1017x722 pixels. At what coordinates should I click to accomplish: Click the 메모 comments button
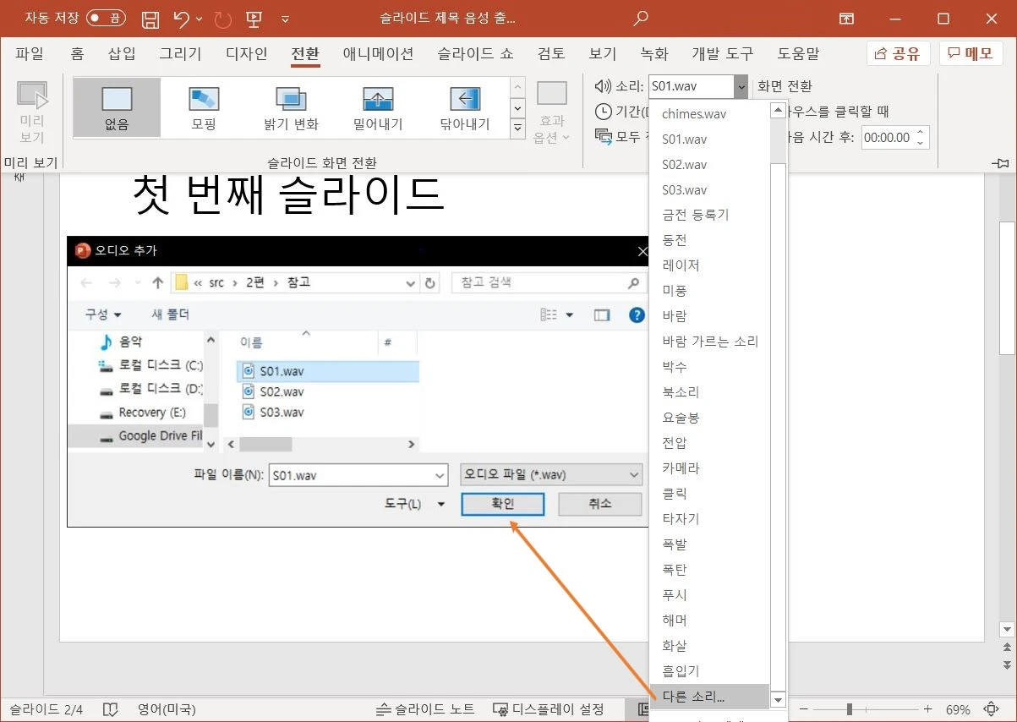tap(971, 53)
